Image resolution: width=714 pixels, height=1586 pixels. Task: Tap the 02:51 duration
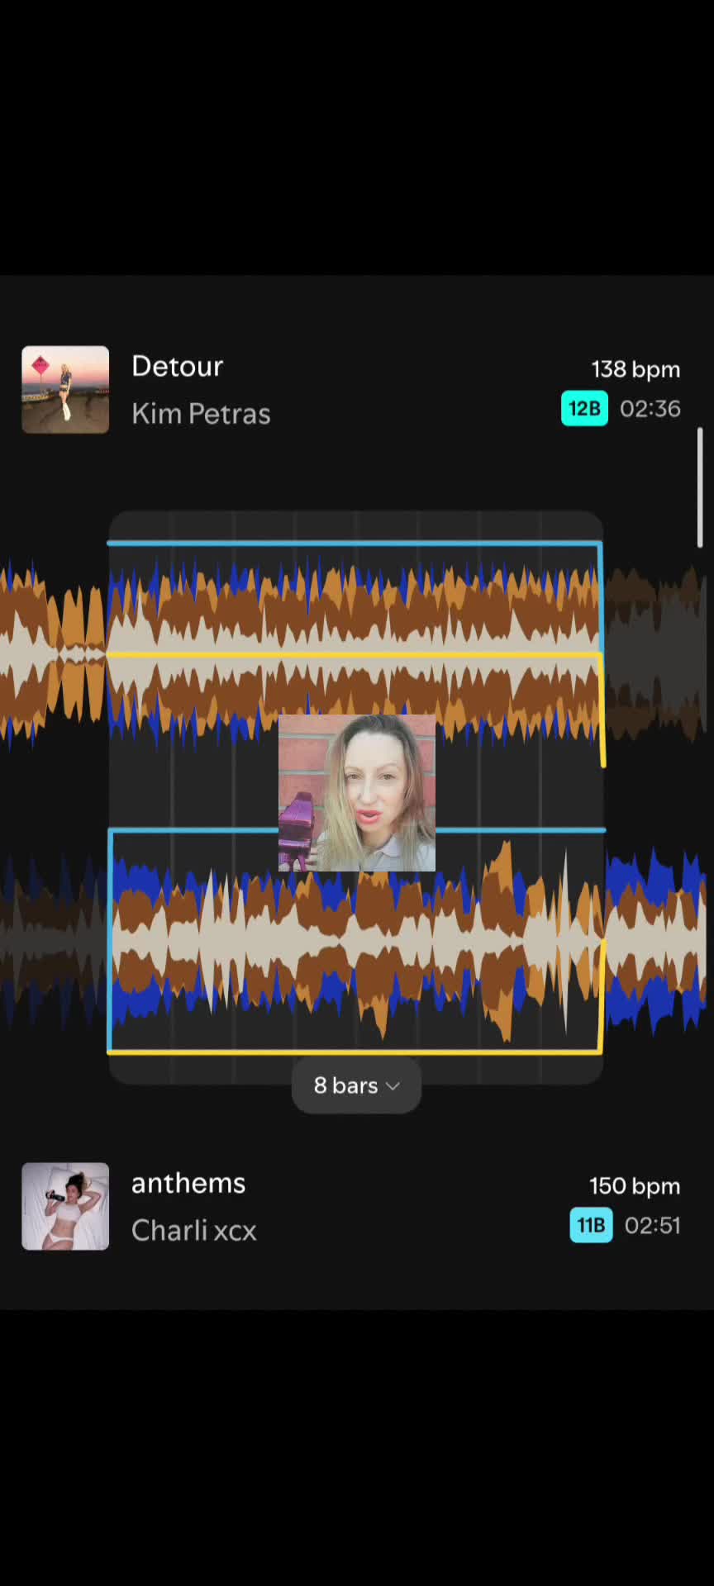653,1225
